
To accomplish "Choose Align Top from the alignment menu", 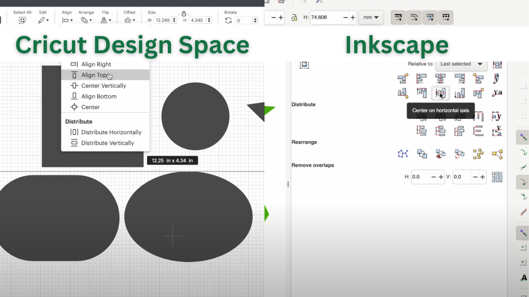I will coord(96,75).
